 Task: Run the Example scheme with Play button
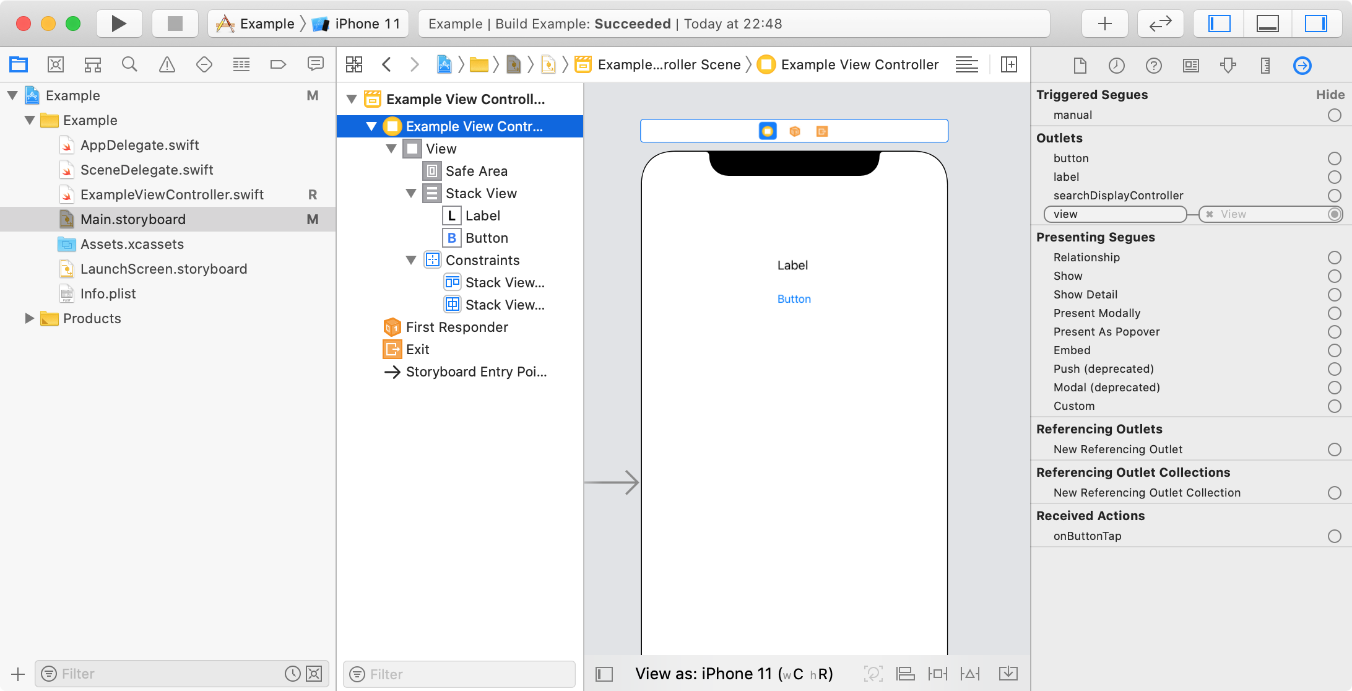tap(119, 24)
